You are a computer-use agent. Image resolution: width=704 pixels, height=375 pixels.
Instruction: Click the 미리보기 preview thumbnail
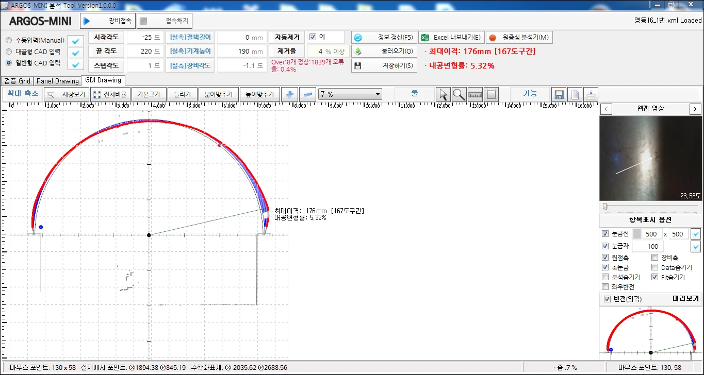pos(651,333)
